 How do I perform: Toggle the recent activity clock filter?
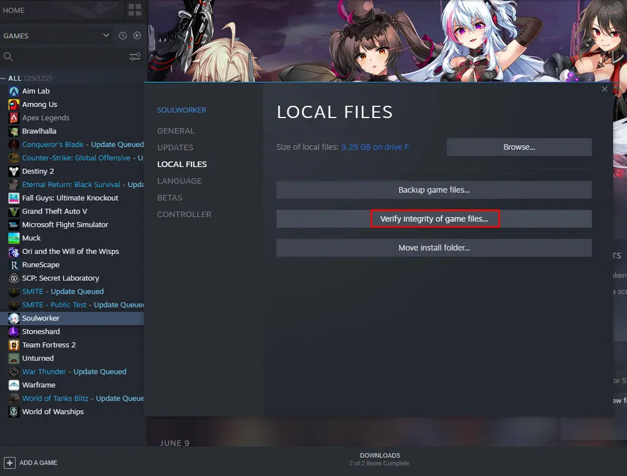click(x=122, y=35)
